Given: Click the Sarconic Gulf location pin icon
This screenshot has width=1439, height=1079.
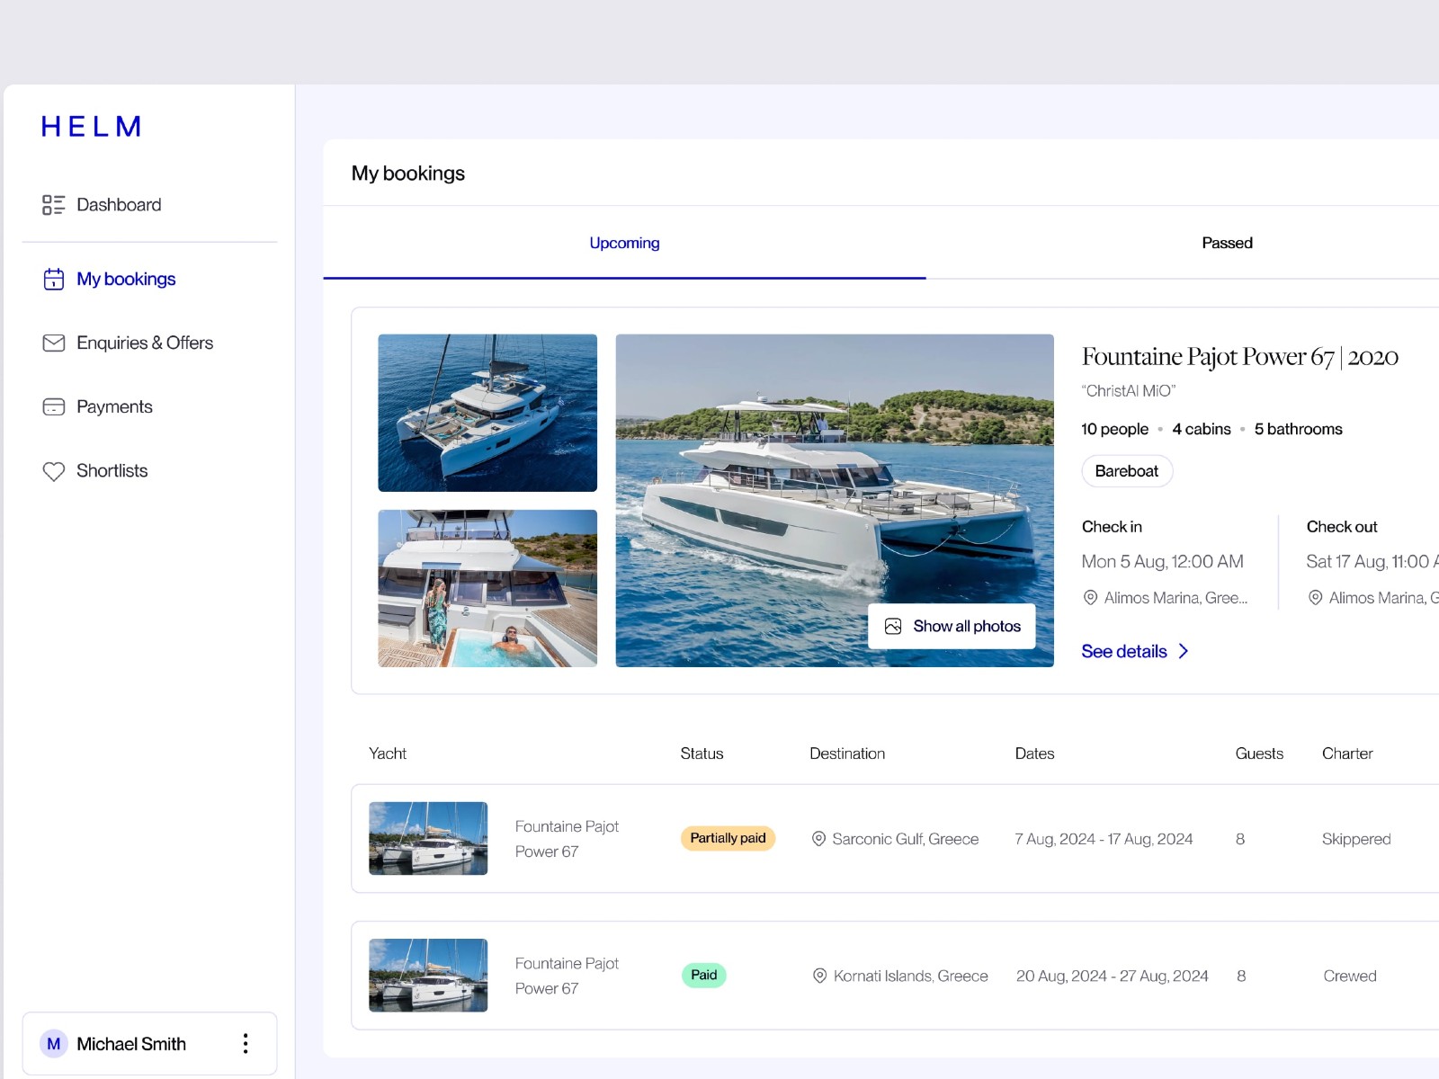Looking at the screenshot, I should tap(818, 839).
